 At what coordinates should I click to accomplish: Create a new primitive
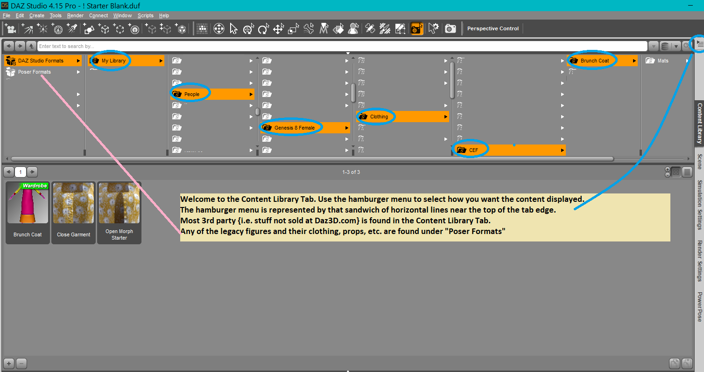click(x=90, y=28)
